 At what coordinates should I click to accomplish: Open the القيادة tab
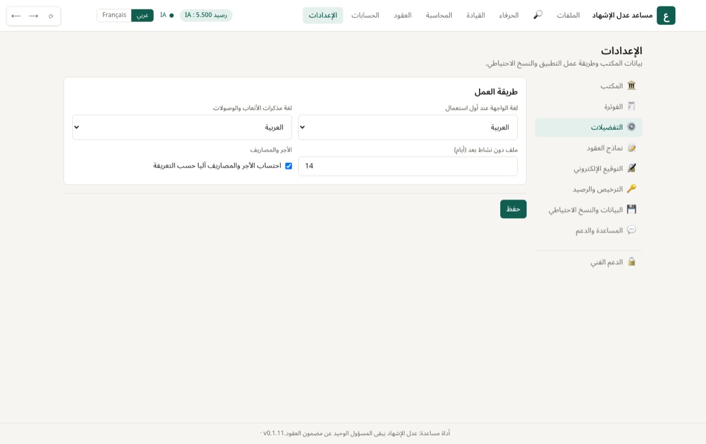476,15
